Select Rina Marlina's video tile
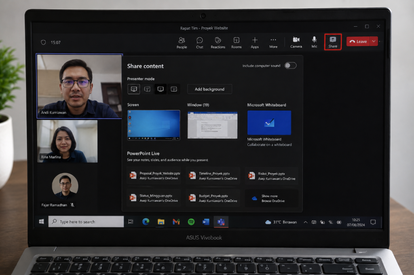Screen dimensions: 414x275 [x=68, y=141]
